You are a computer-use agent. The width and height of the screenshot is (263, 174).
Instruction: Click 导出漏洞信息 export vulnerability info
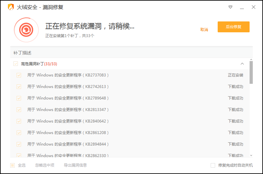point(75,165)
